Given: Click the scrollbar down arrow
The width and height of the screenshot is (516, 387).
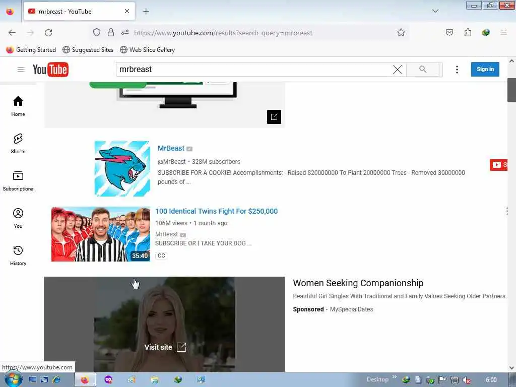Looking at the screenshot, I should coord(511,367).
